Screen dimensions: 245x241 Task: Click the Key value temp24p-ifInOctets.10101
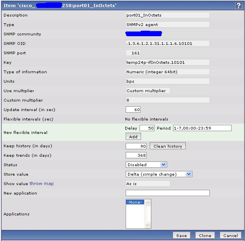pyautogui.click(x=168, y=63)
